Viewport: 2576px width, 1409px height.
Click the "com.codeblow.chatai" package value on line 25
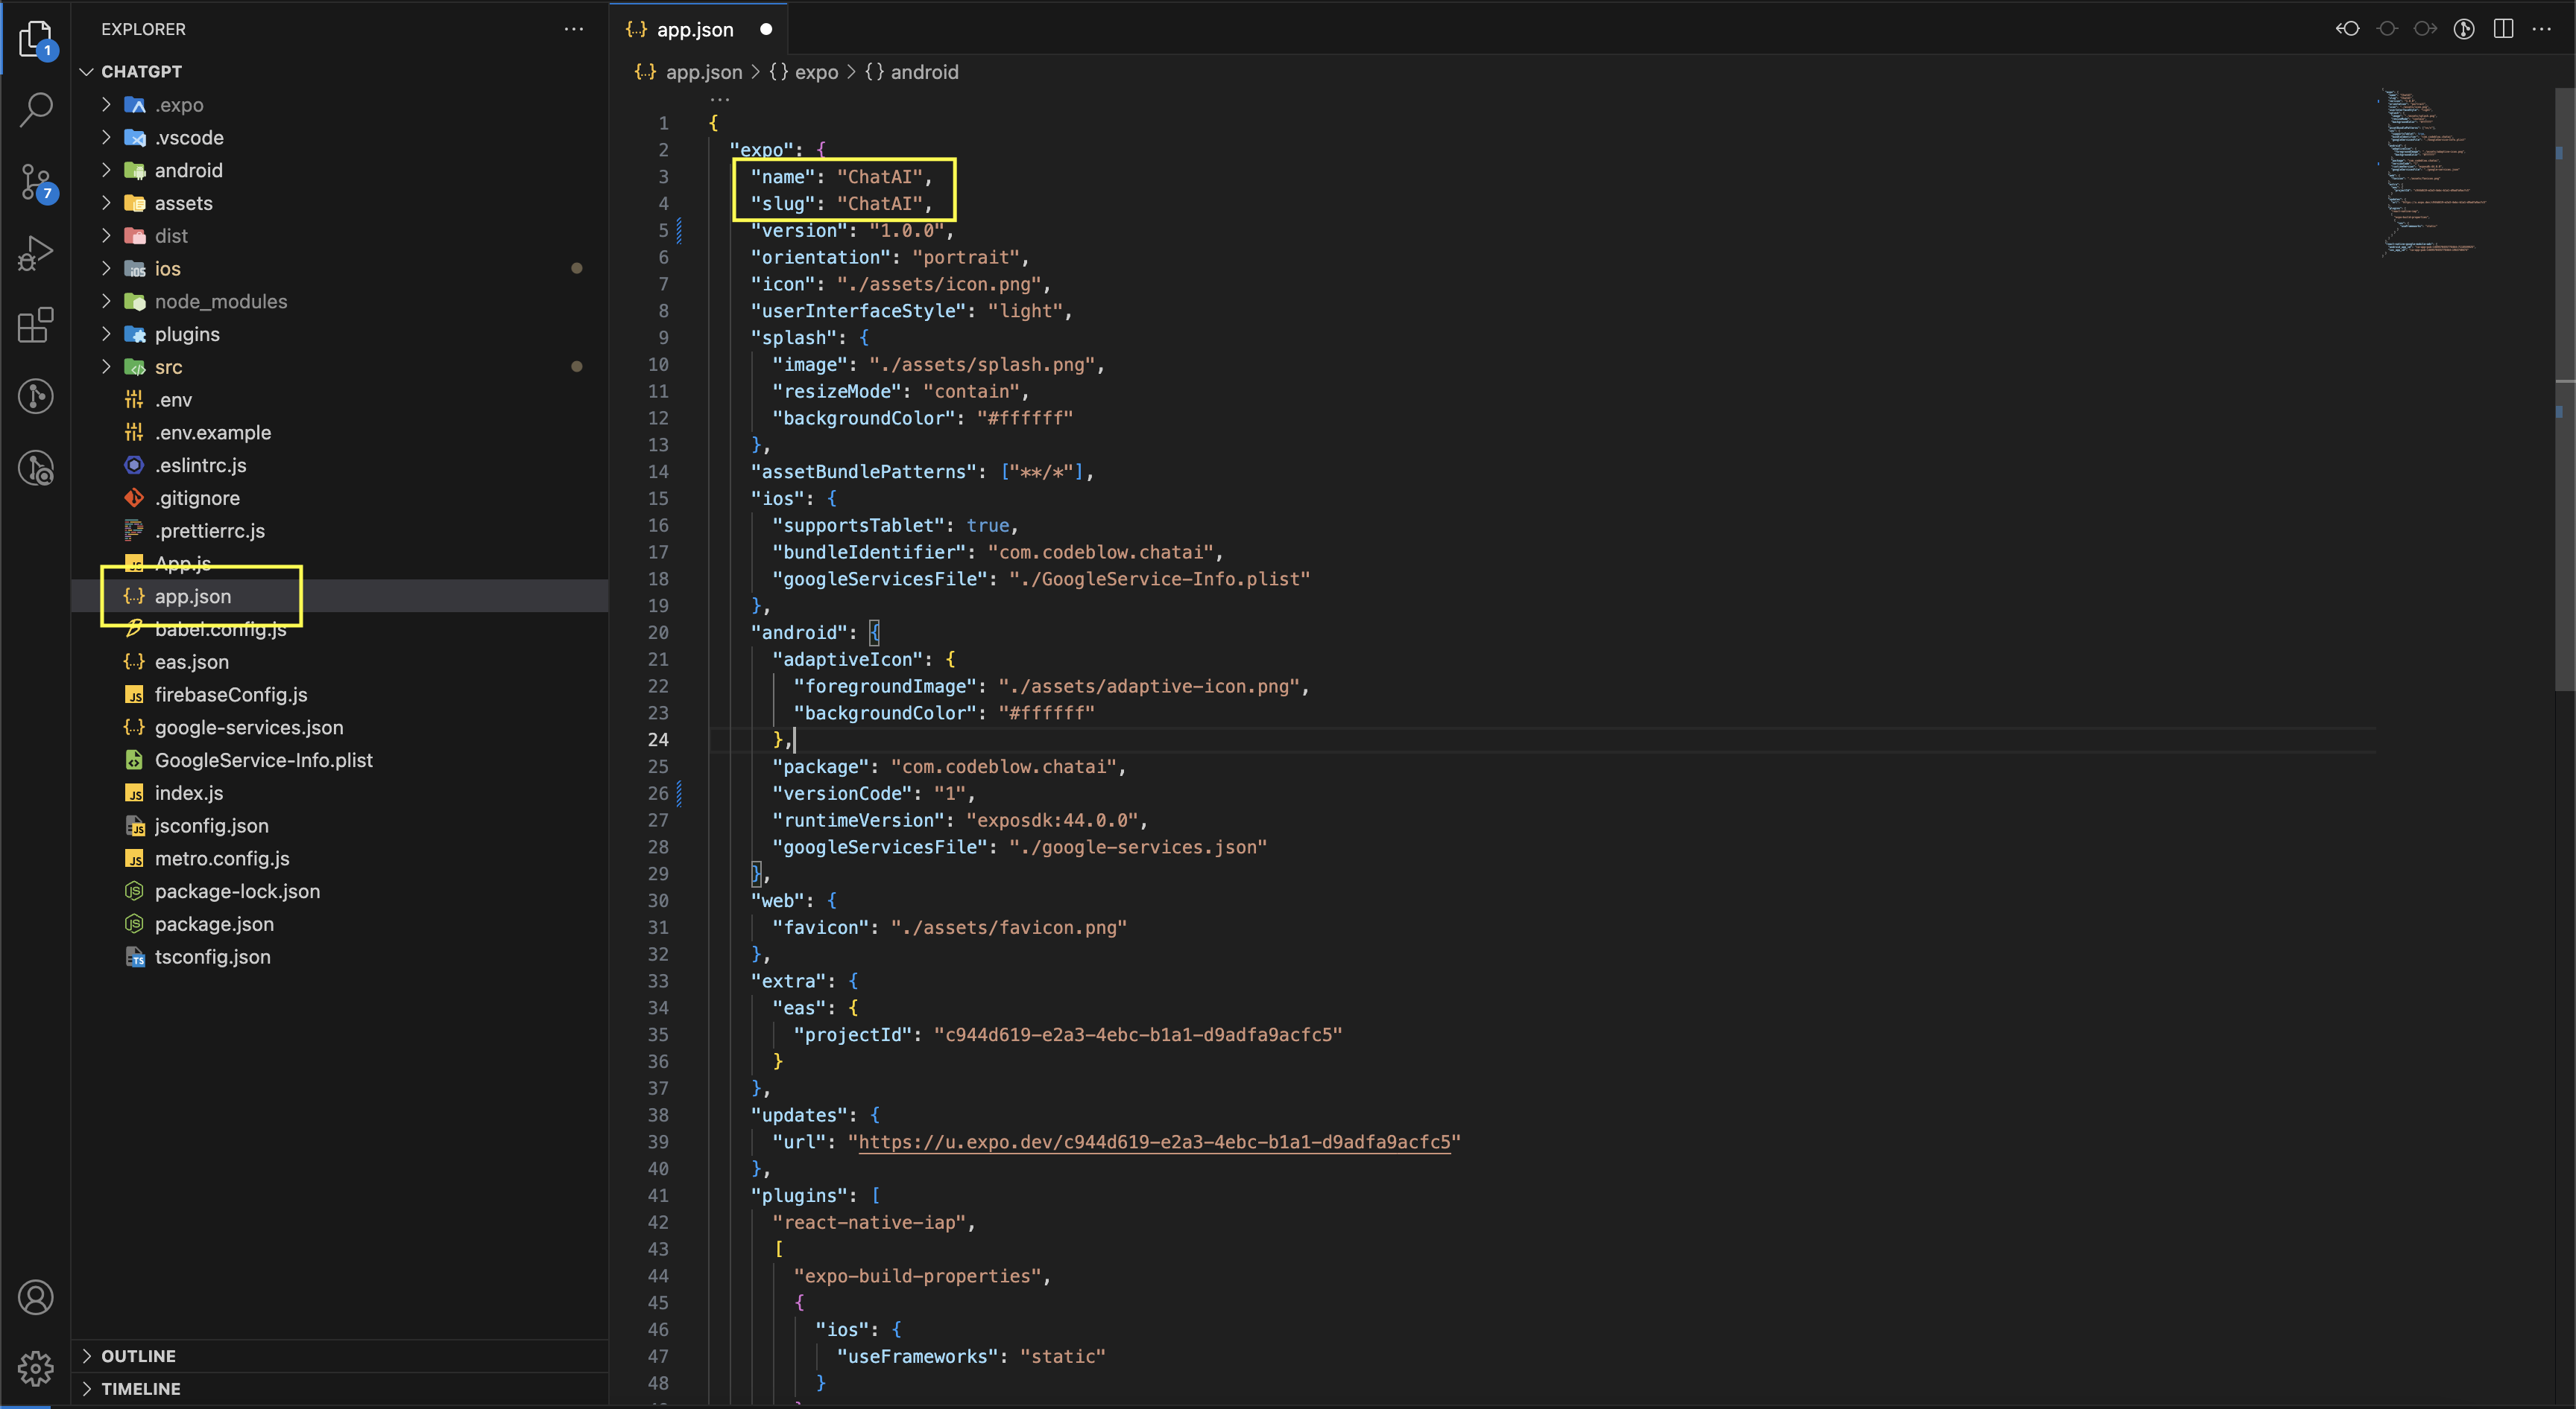click(x=1004, y=766)
